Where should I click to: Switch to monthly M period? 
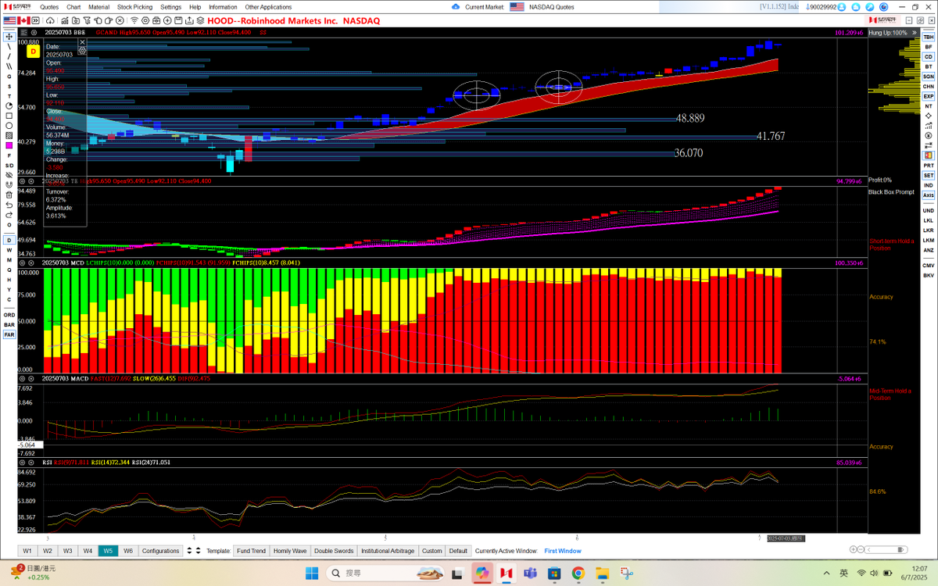(9, 259)
